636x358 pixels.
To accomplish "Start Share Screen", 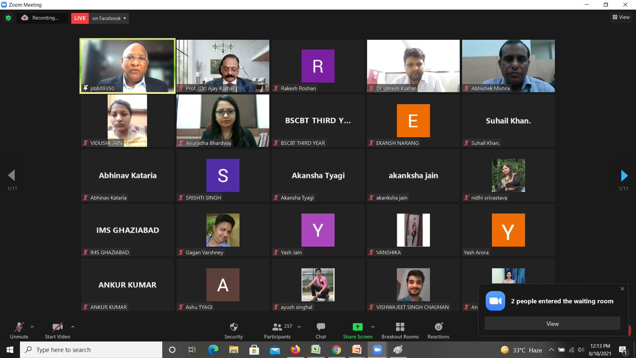I will pos(358,330).
